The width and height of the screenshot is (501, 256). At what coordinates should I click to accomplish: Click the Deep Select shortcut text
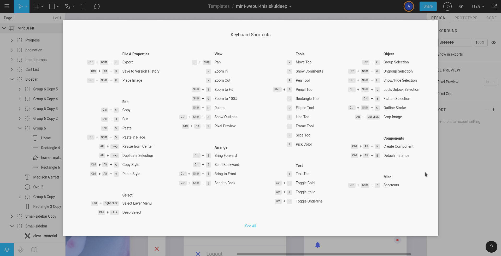click(132, 212)
